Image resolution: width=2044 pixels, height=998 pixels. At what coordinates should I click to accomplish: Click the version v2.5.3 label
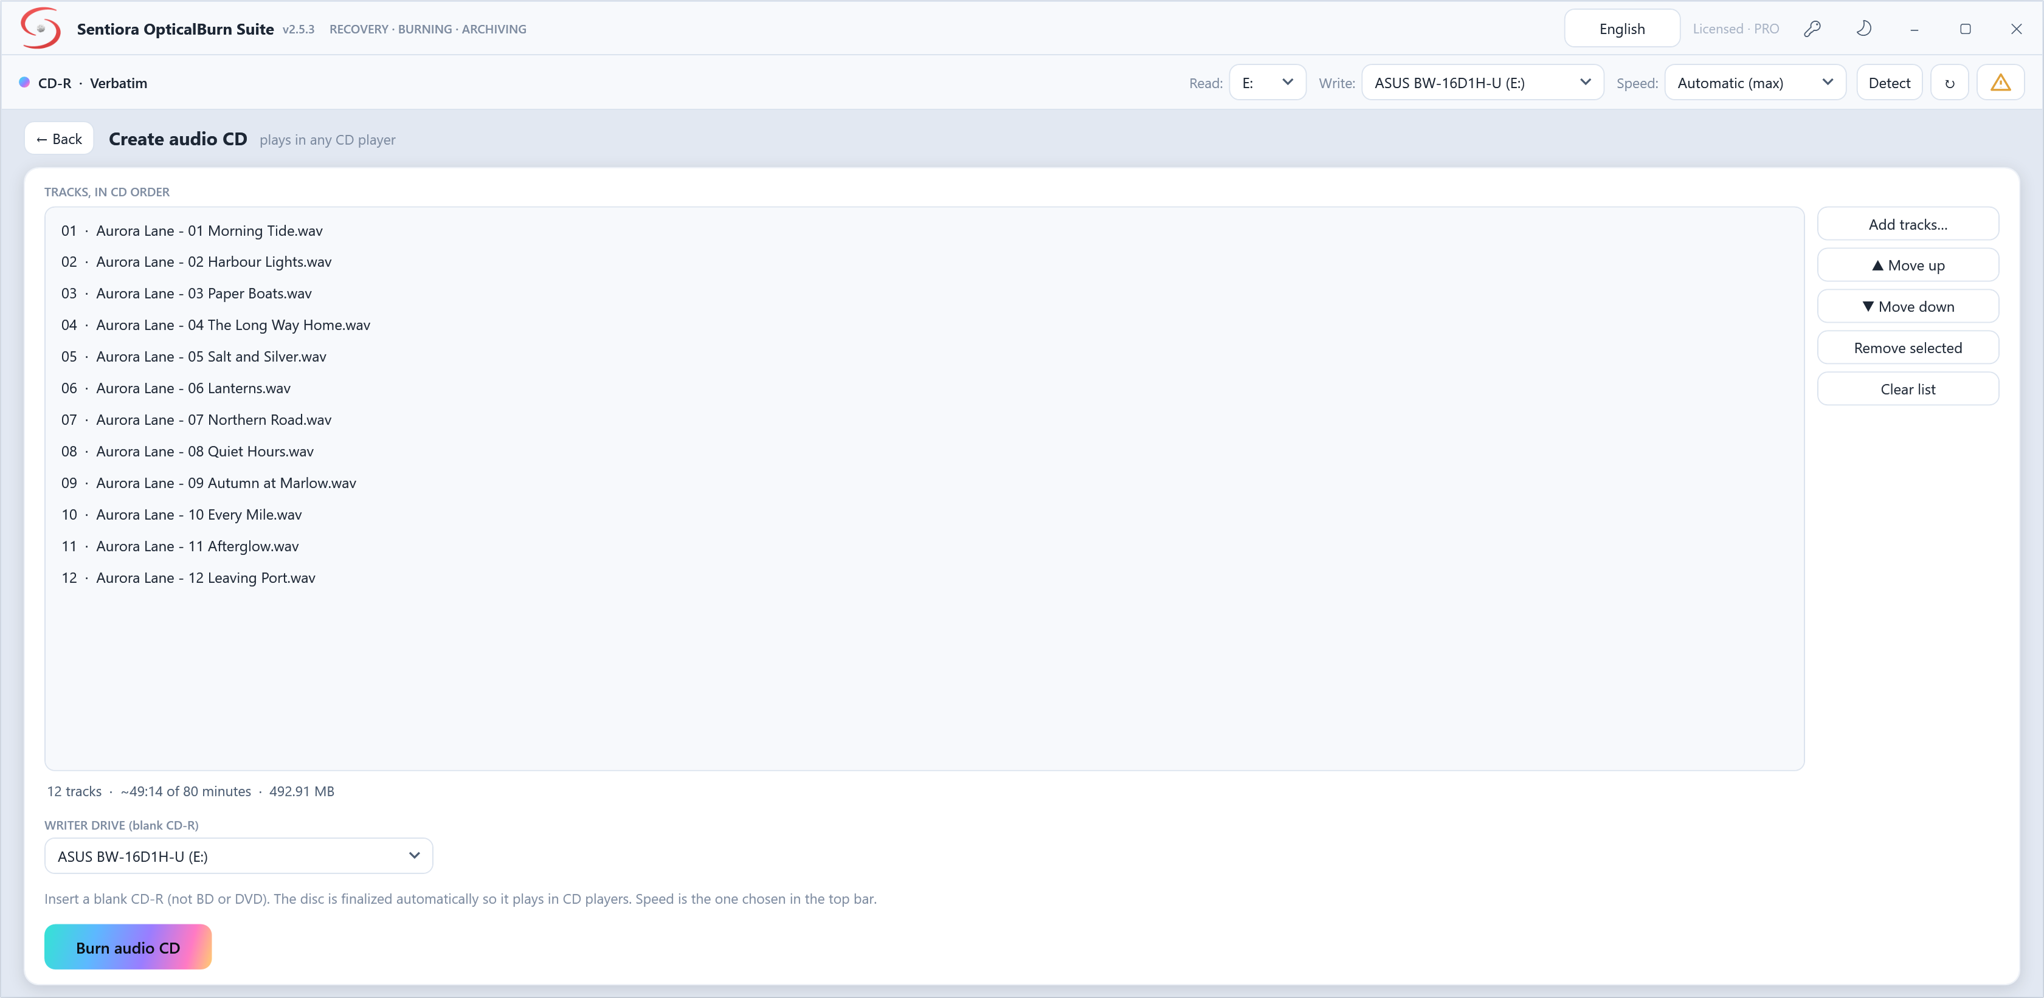(x=299, y=29)
